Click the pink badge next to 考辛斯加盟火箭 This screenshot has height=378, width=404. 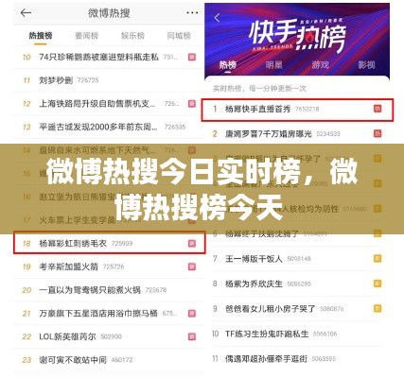click(x=192, y=266)
